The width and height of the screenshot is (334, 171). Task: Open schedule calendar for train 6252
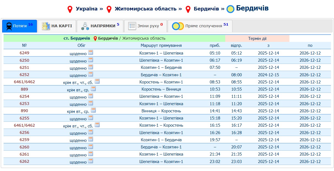click(91, 74)
